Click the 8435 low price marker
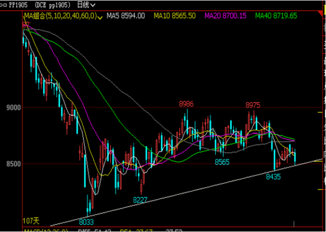Image resolution: width=326 pixels, height=232 pixels. [273, 176]
